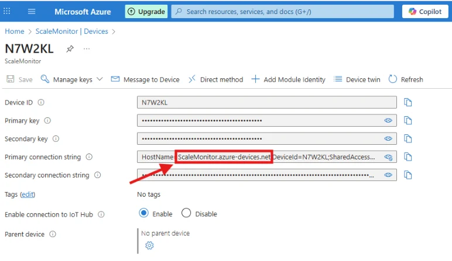Show Device ID info tooltip
This screenshot has width=452, height=261.
[41, 102]
